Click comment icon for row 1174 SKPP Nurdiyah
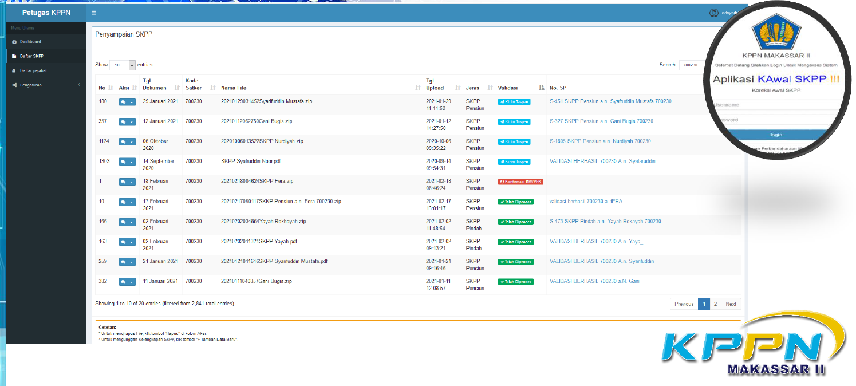This screenshot has width=856, height=386. click(x=124, y=142)
